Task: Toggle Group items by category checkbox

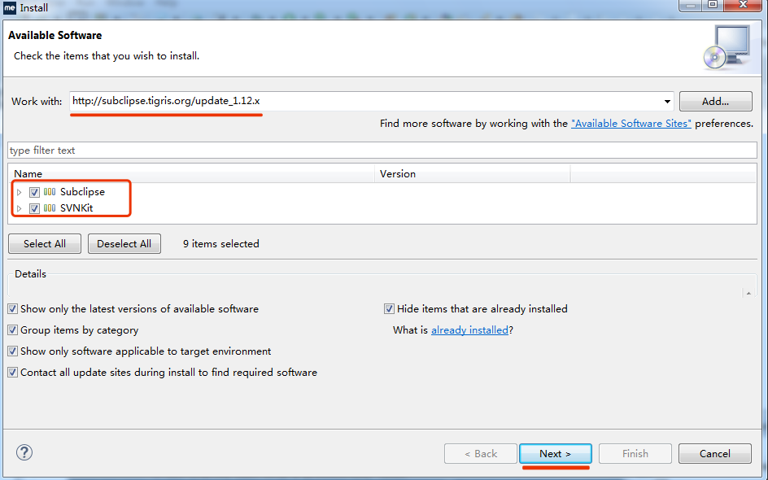Action: tap(13, 330)
